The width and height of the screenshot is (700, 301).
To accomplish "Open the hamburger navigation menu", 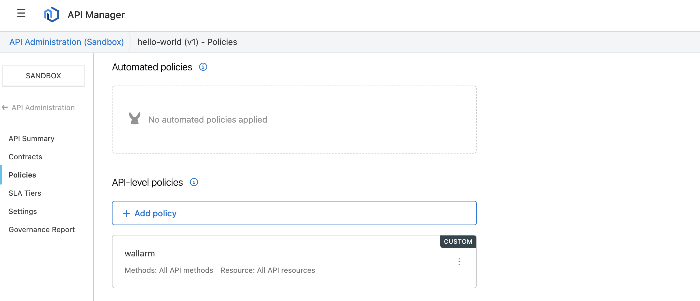I will click(21, 13).
